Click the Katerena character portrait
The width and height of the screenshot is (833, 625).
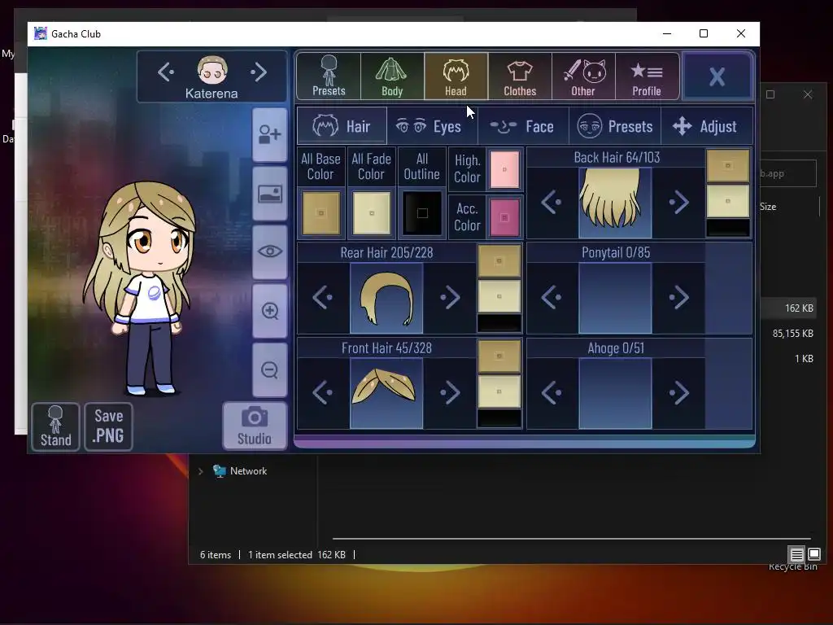212,70
